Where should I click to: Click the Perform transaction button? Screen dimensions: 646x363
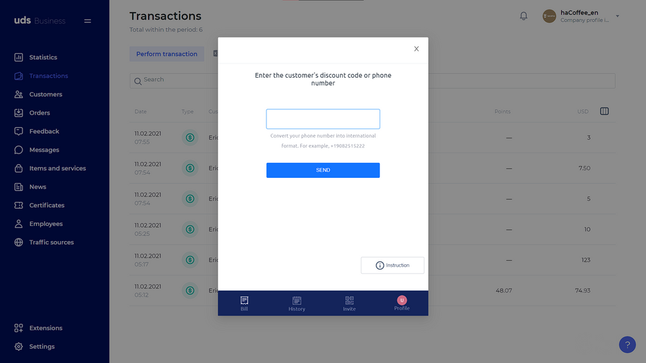pyautogui.click(x=167, y=54)
